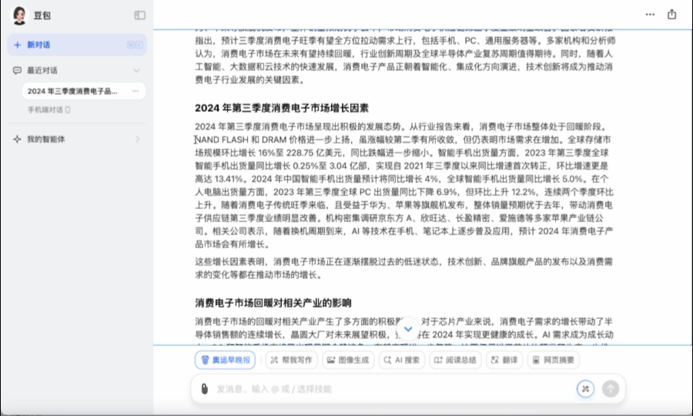This screenshot has width=693, height=416.
Task: Click the paragraph starting 这些增长因素表明
Action: coord(404,268)
